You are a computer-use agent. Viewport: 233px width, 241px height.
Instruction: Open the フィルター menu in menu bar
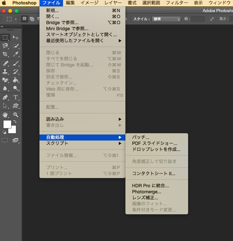point(177,3)
